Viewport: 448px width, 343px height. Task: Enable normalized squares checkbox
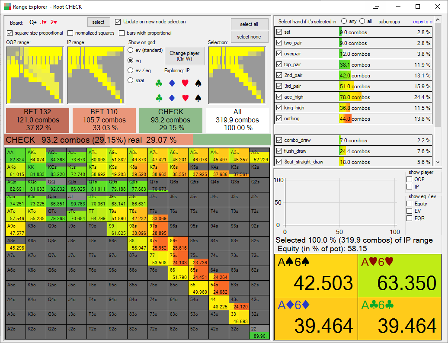coord(70,33)
